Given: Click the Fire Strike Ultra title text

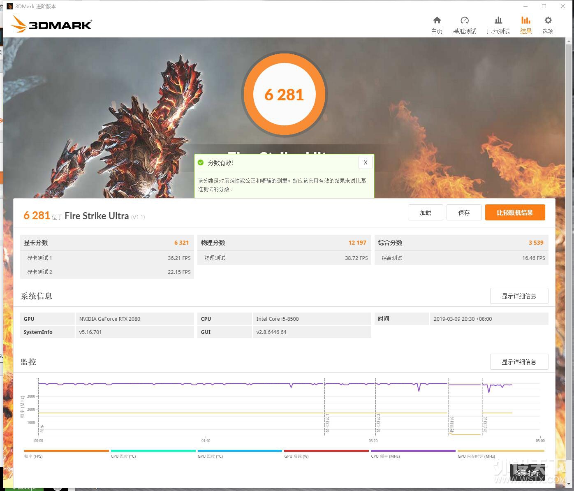Looking at the screenshot, I should pos(97,216).
